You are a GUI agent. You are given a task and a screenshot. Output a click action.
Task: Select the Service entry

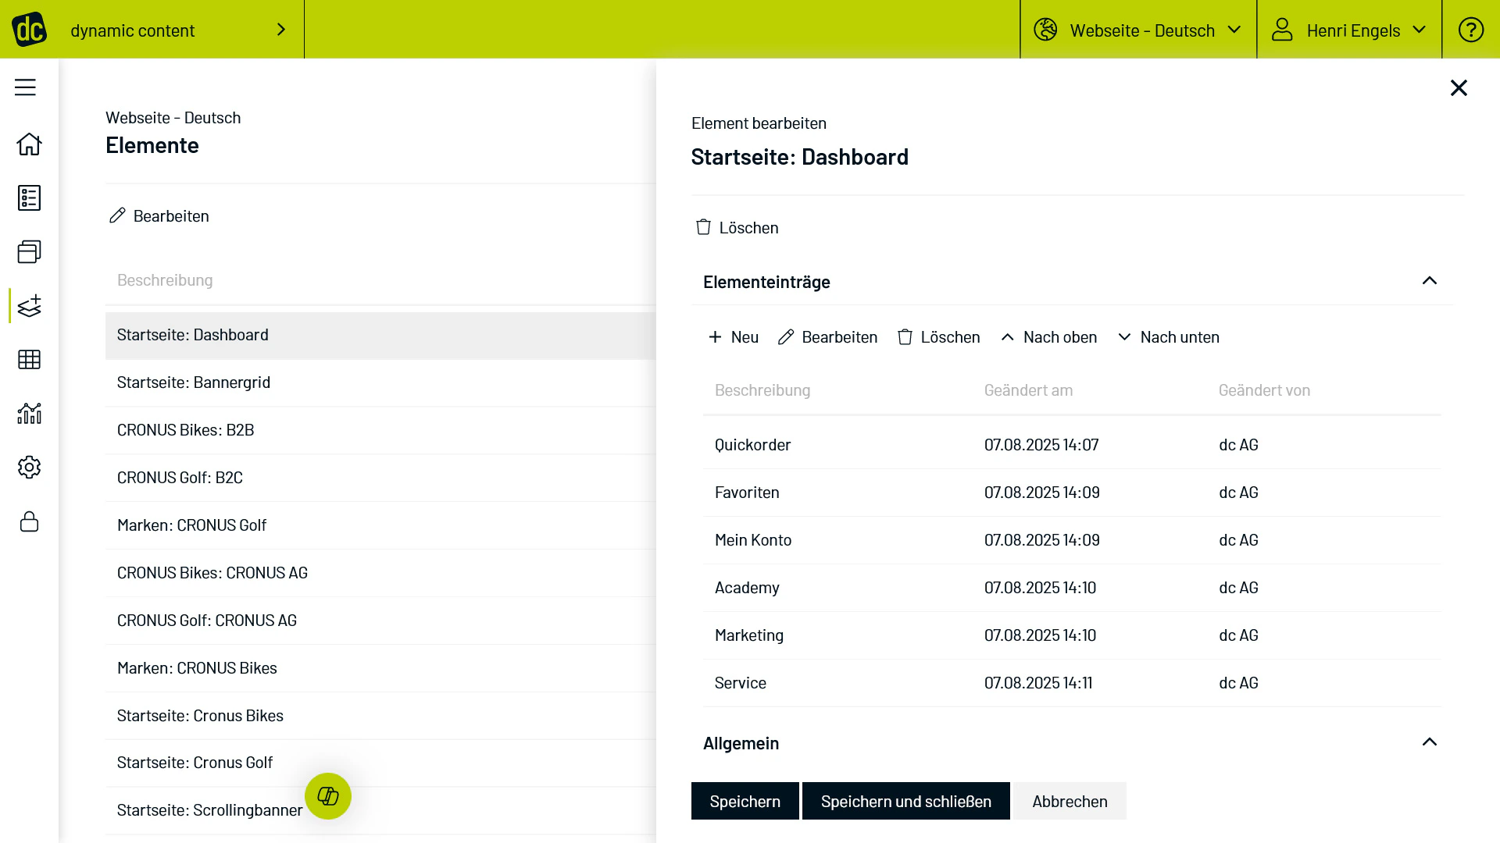[1072, 683]
